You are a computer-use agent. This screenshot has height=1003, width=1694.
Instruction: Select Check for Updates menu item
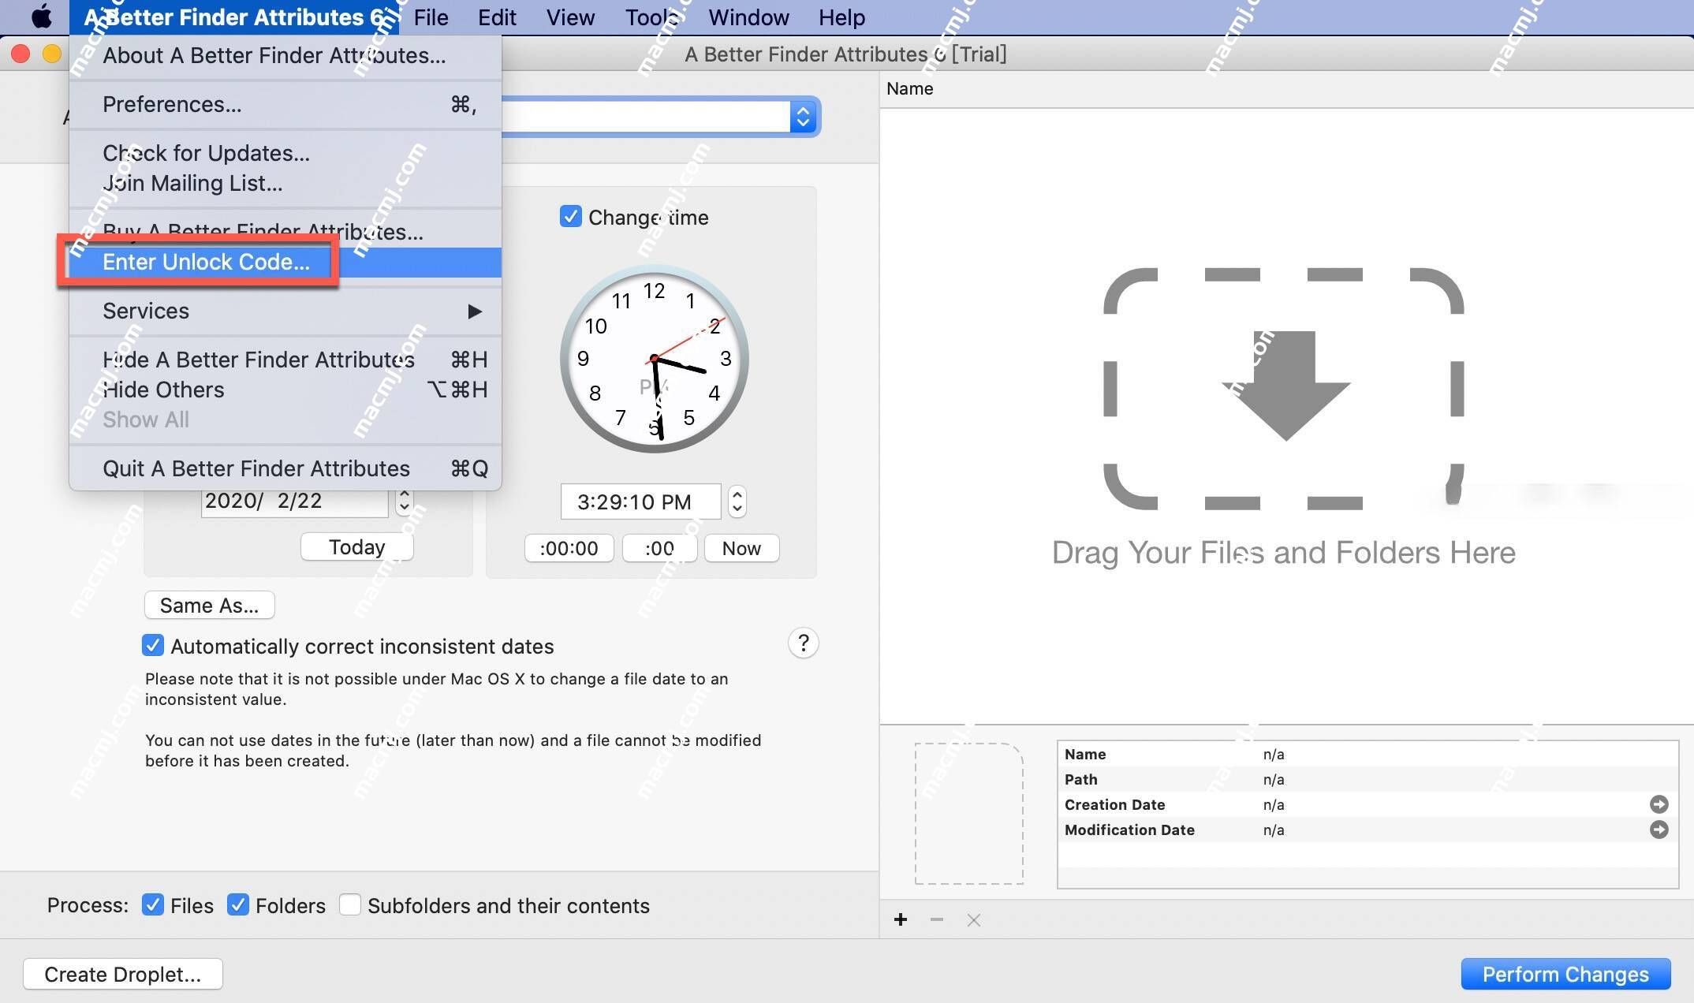click(x=285, y=153)
